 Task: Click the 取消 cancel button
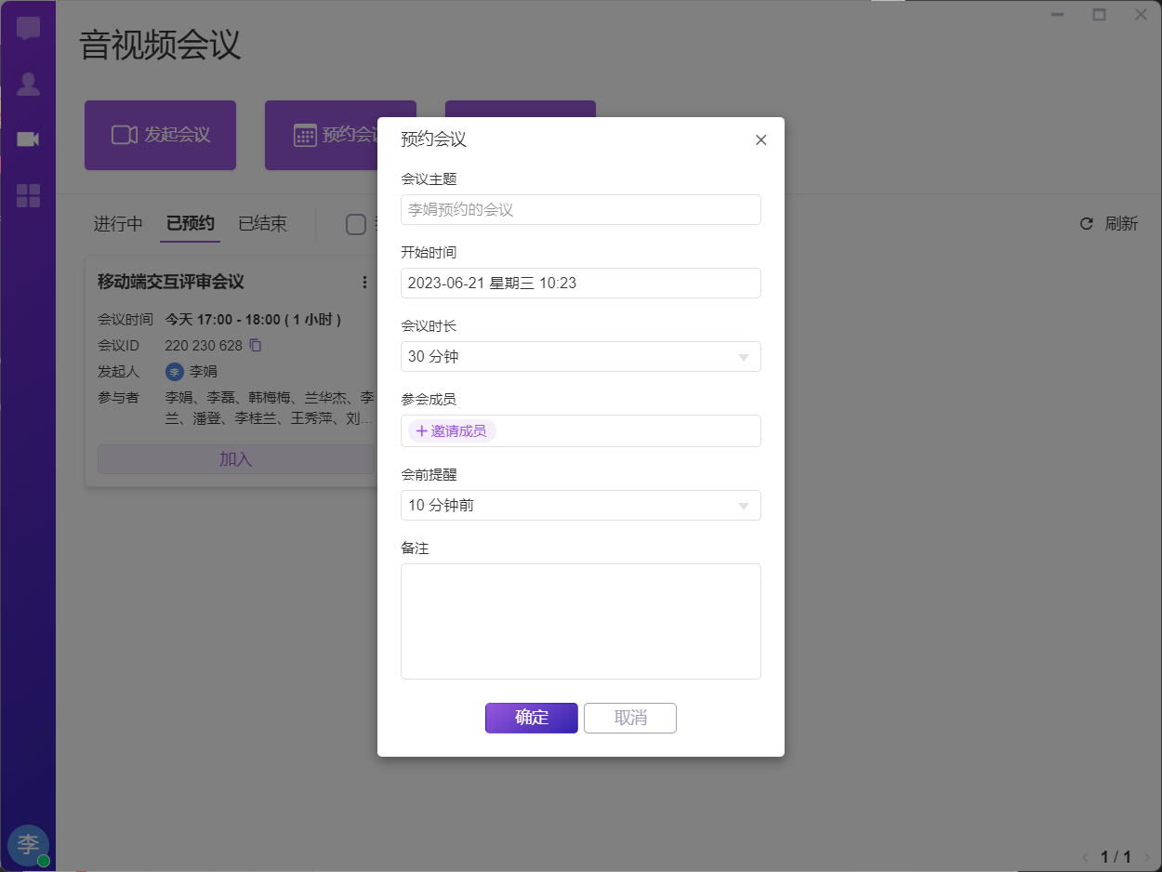630,718
